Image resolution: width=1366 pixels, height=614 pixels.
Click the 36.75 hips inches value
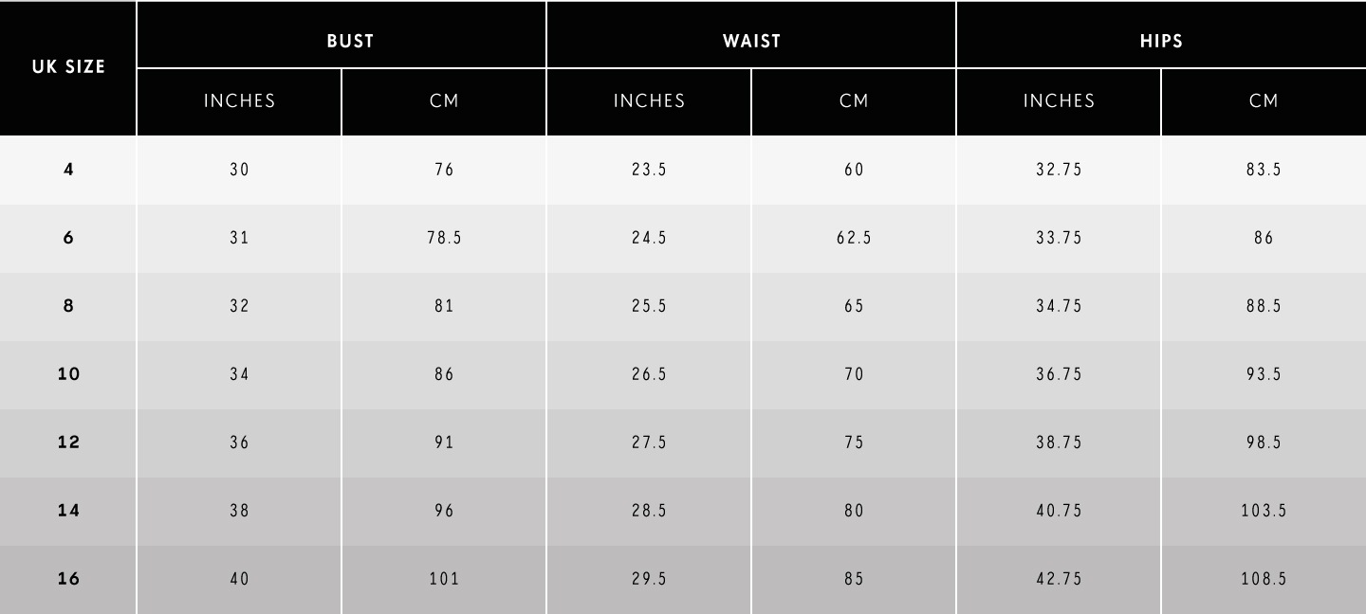[x=1059, y=374]
